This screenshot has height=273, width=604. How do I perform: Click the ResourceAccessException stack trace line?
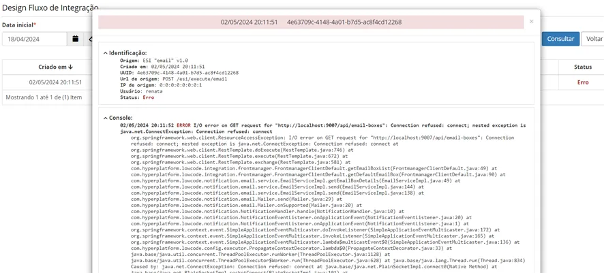[x=322, y=140]
